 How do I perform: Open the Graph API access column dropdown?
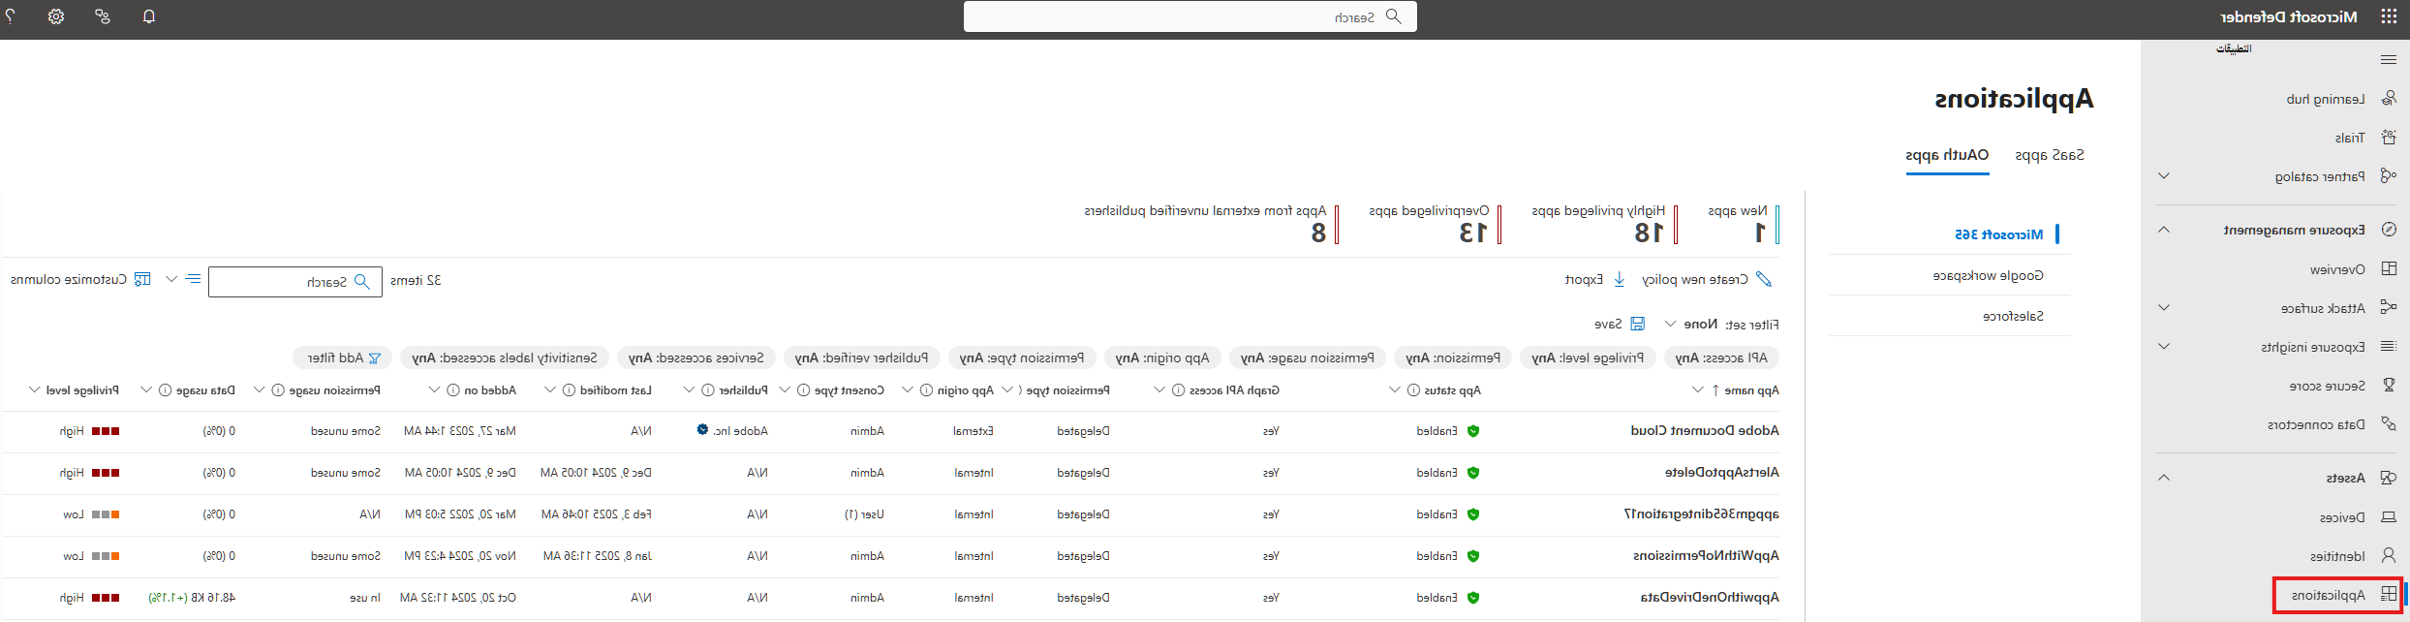1159,390
